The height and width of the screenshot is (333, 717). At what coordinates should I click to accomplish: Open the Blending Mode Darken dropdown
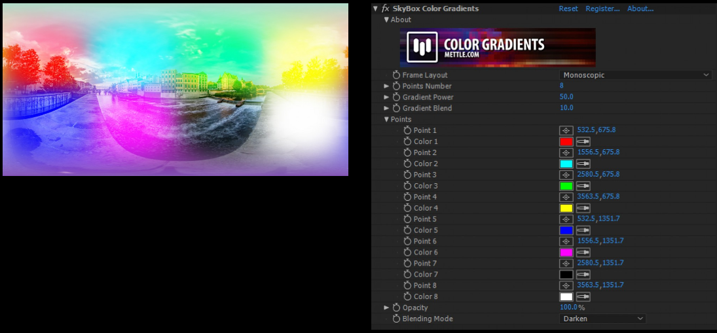pos(602,319)
